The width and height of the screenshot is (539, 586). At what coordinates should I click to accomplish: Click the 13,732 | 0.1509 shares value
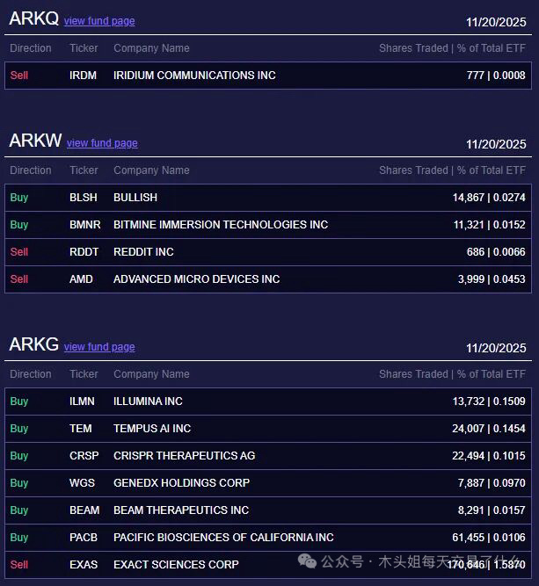(489, 402)
